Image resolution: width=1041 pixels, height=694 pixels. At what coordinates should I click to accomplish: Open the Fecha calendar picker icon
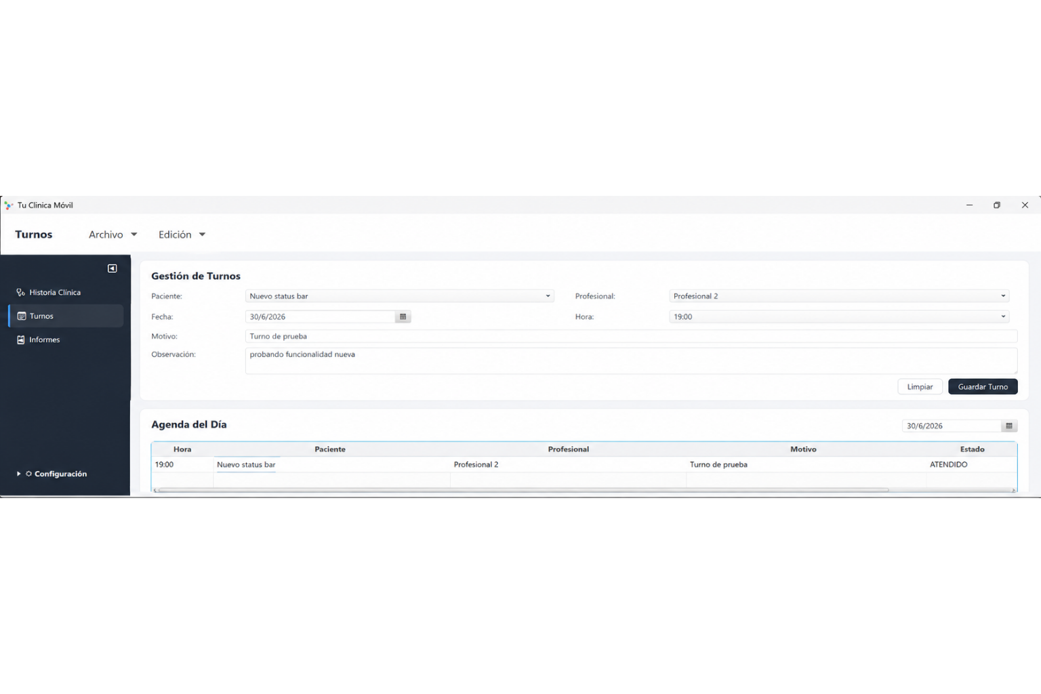tap(403, 317)
